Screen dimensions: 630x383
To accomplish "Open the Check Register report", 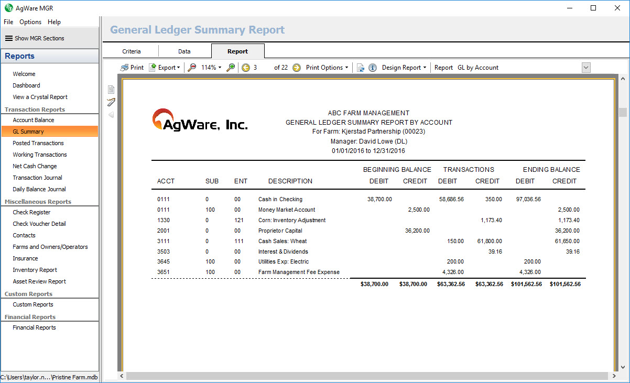I will coord(32,212).
